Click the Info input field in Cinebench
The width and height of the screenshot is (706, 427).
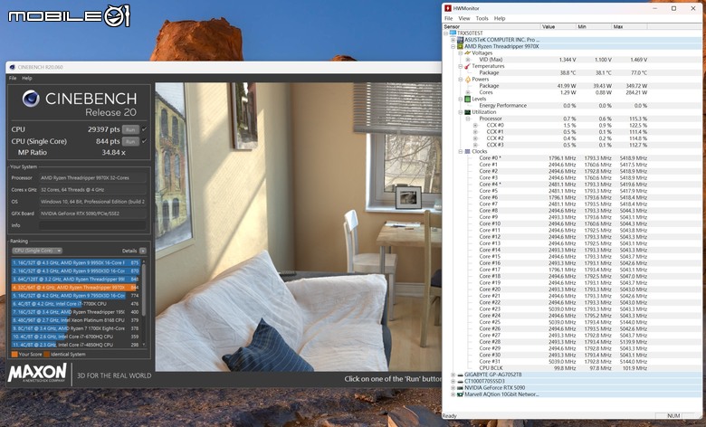pyautogui.click(x=92, y=225)
